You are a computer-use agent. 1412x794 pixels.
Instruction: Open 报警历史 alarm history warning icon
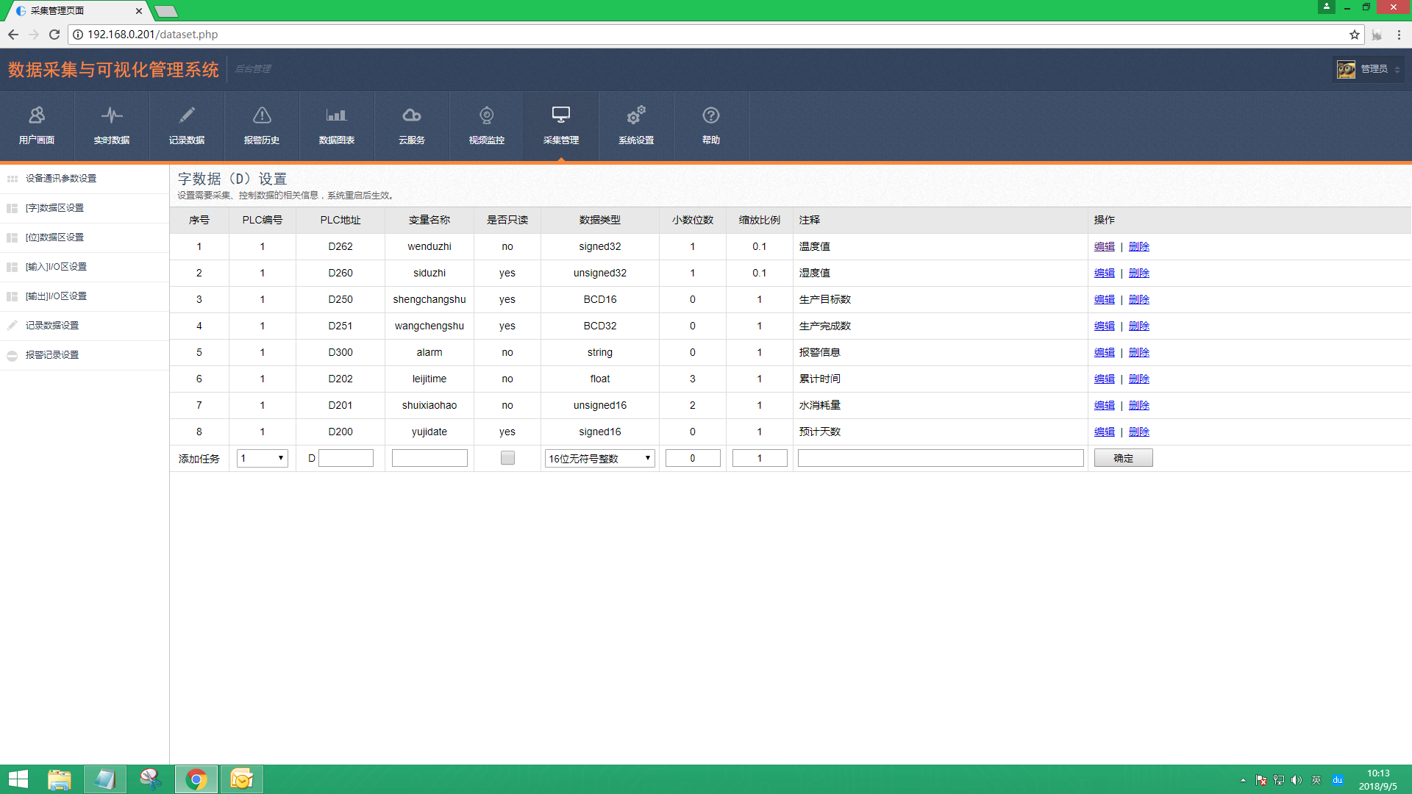pyautogui.click(x=262, y=115)
